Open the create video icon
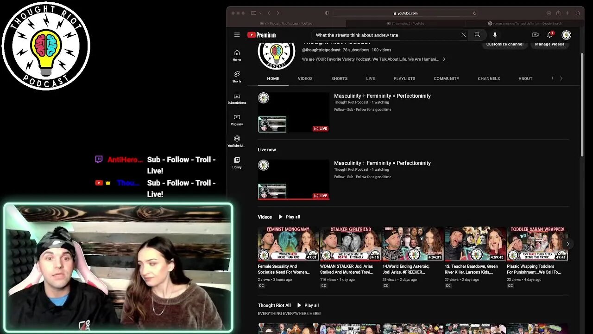 (535, 35)
